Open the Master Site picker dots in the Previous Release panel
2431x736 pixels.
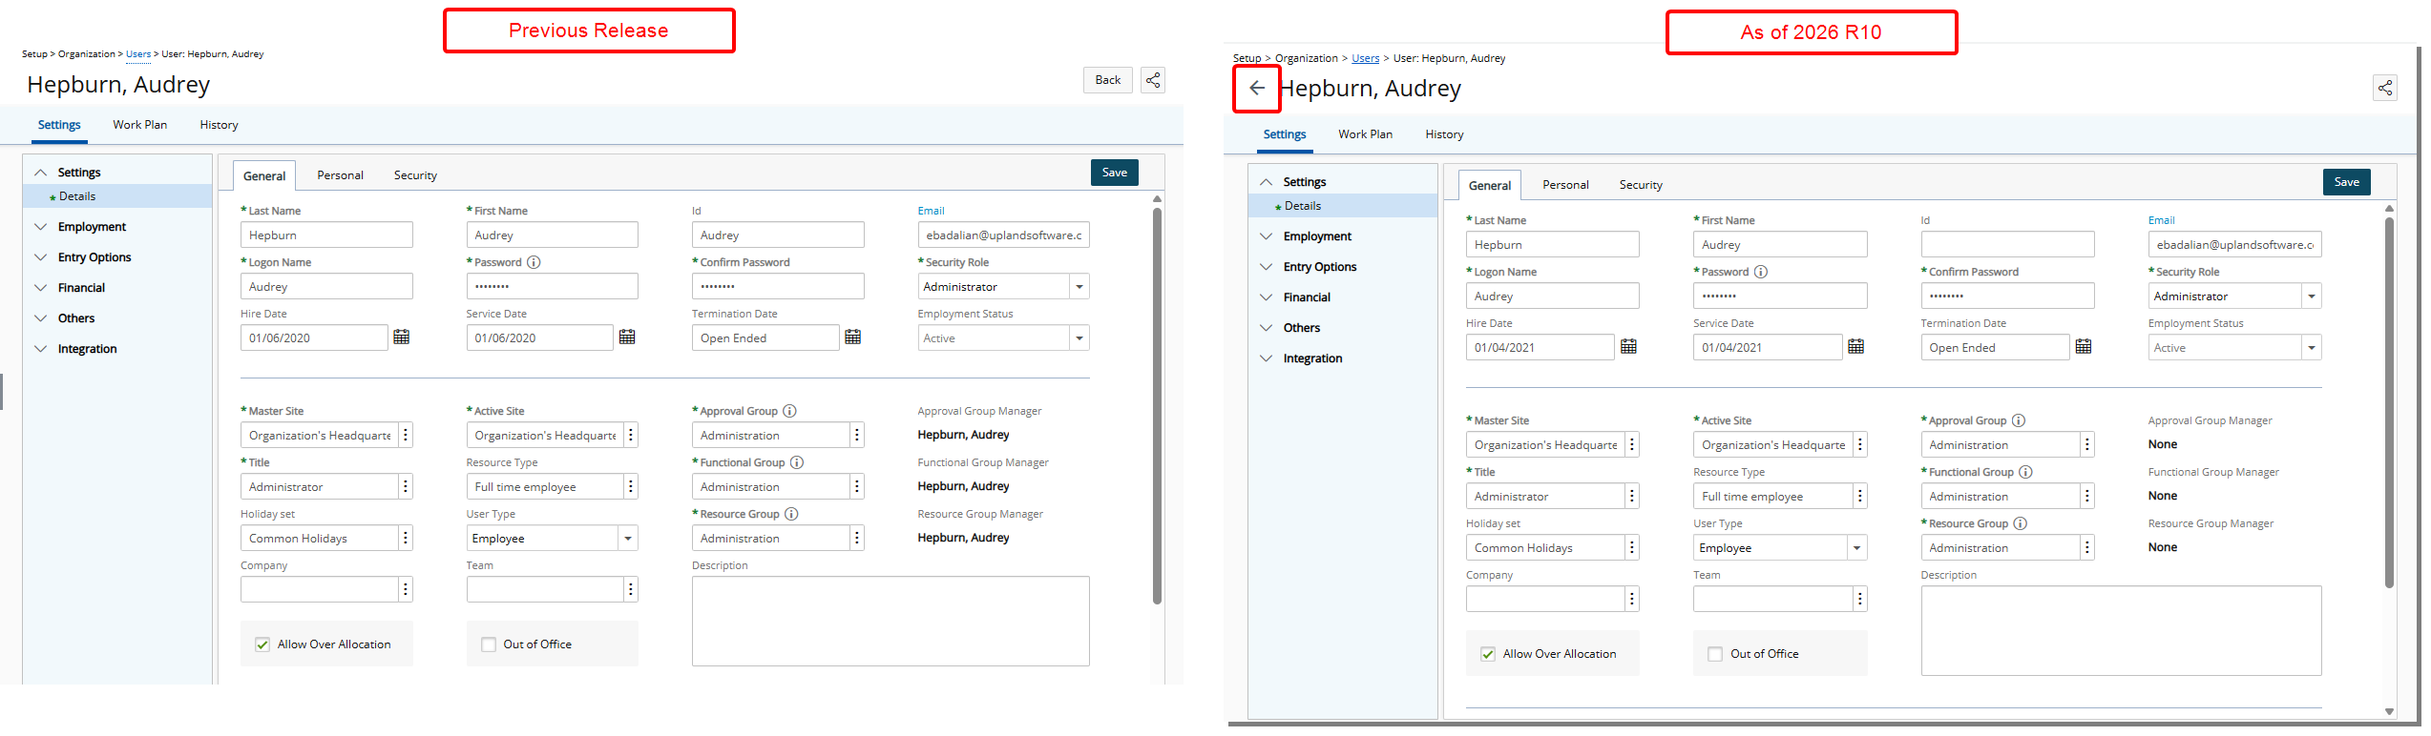[x=406, y=436]
